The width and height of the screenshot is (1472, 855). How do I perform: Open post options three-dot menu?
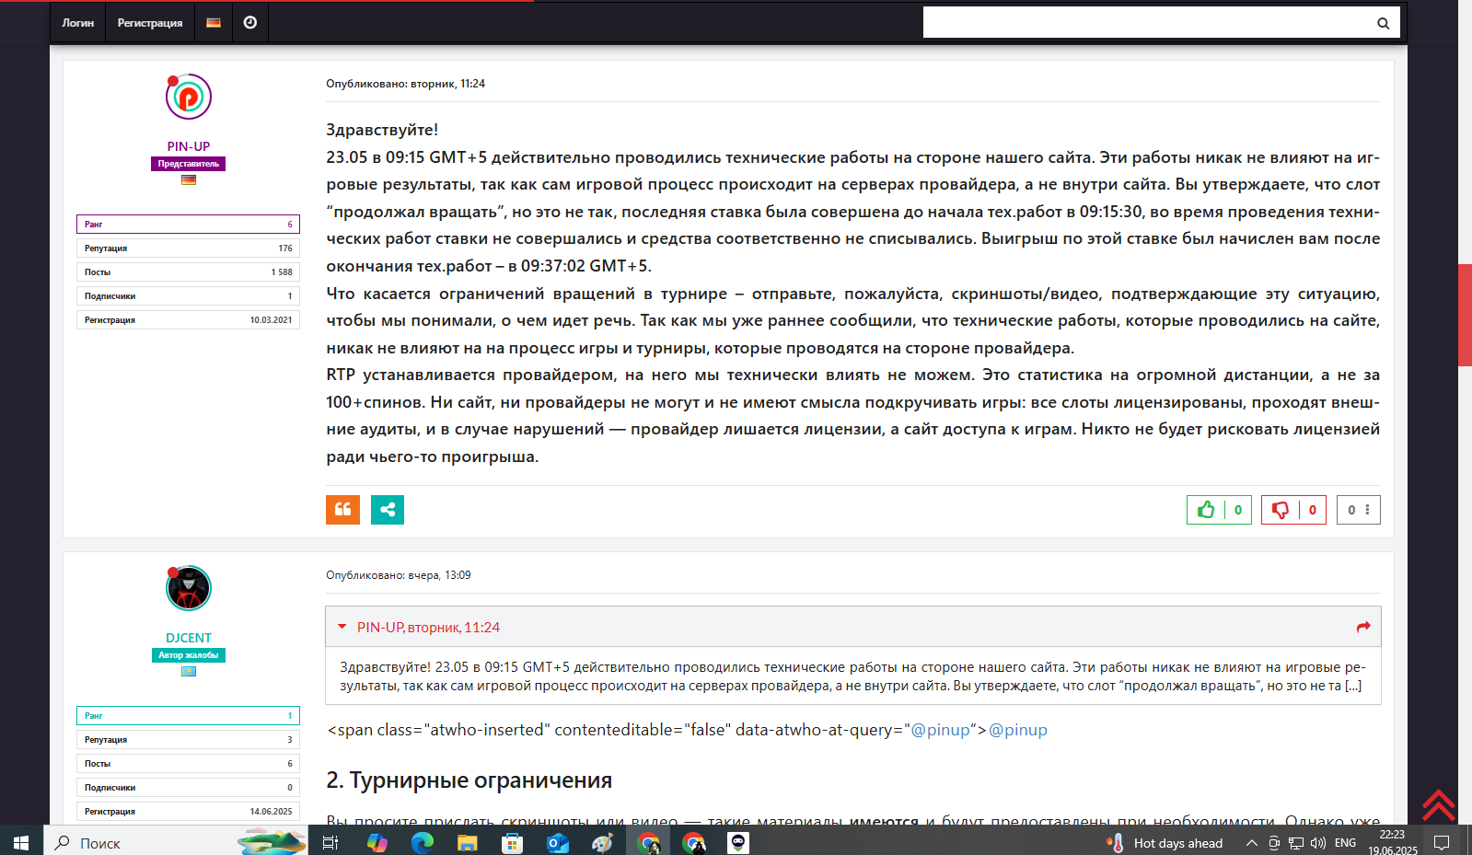[1367, 510]
